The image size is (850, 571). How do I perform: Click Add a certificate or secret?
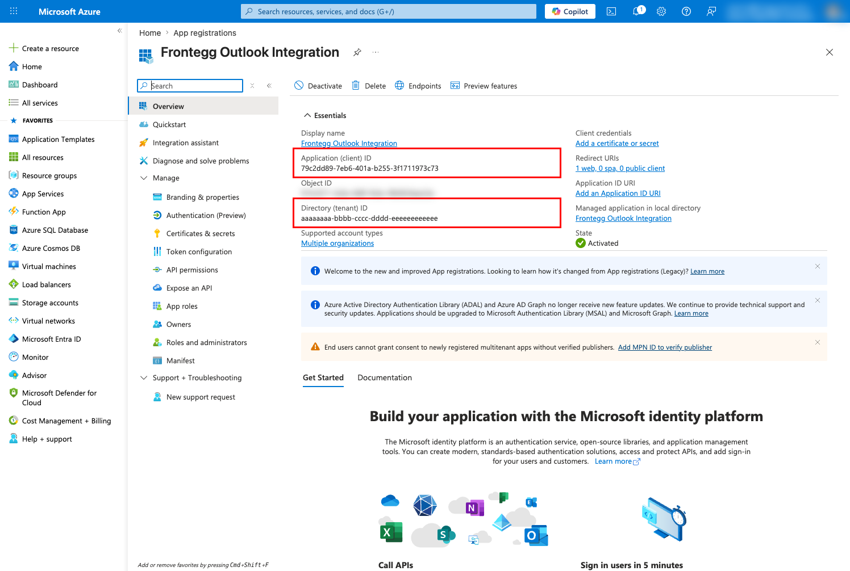tap(617, 144)
